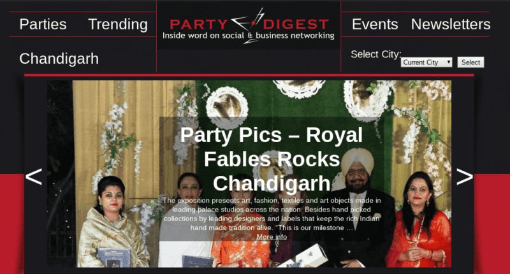Click the logo tagline about business networking
The width and height of the screenshot is (510, 274).
[x=248, y=36]
